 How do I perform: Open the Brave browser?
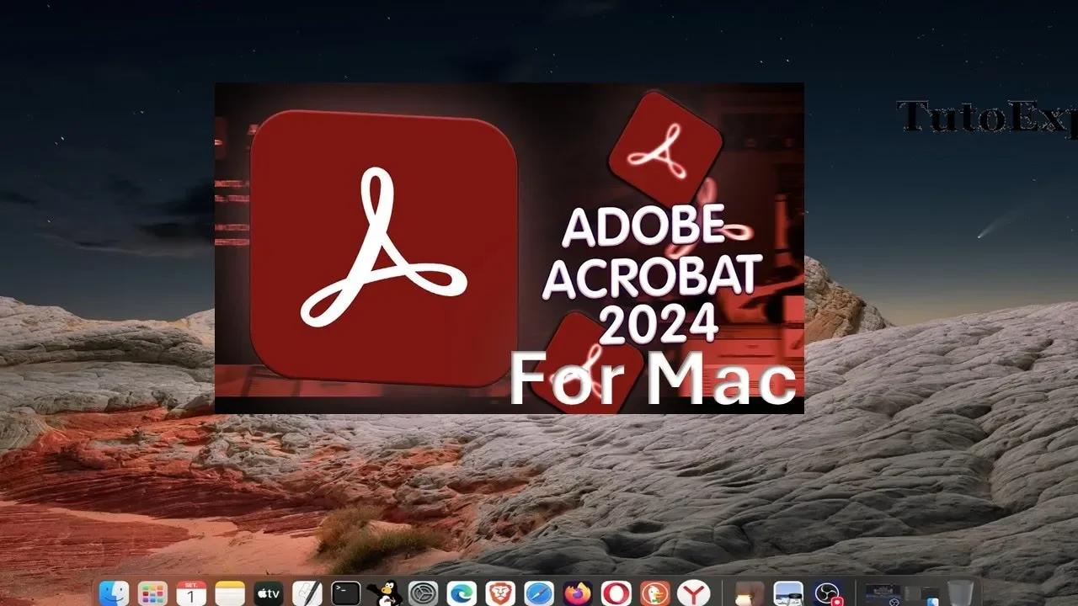[x=500, y=593]
